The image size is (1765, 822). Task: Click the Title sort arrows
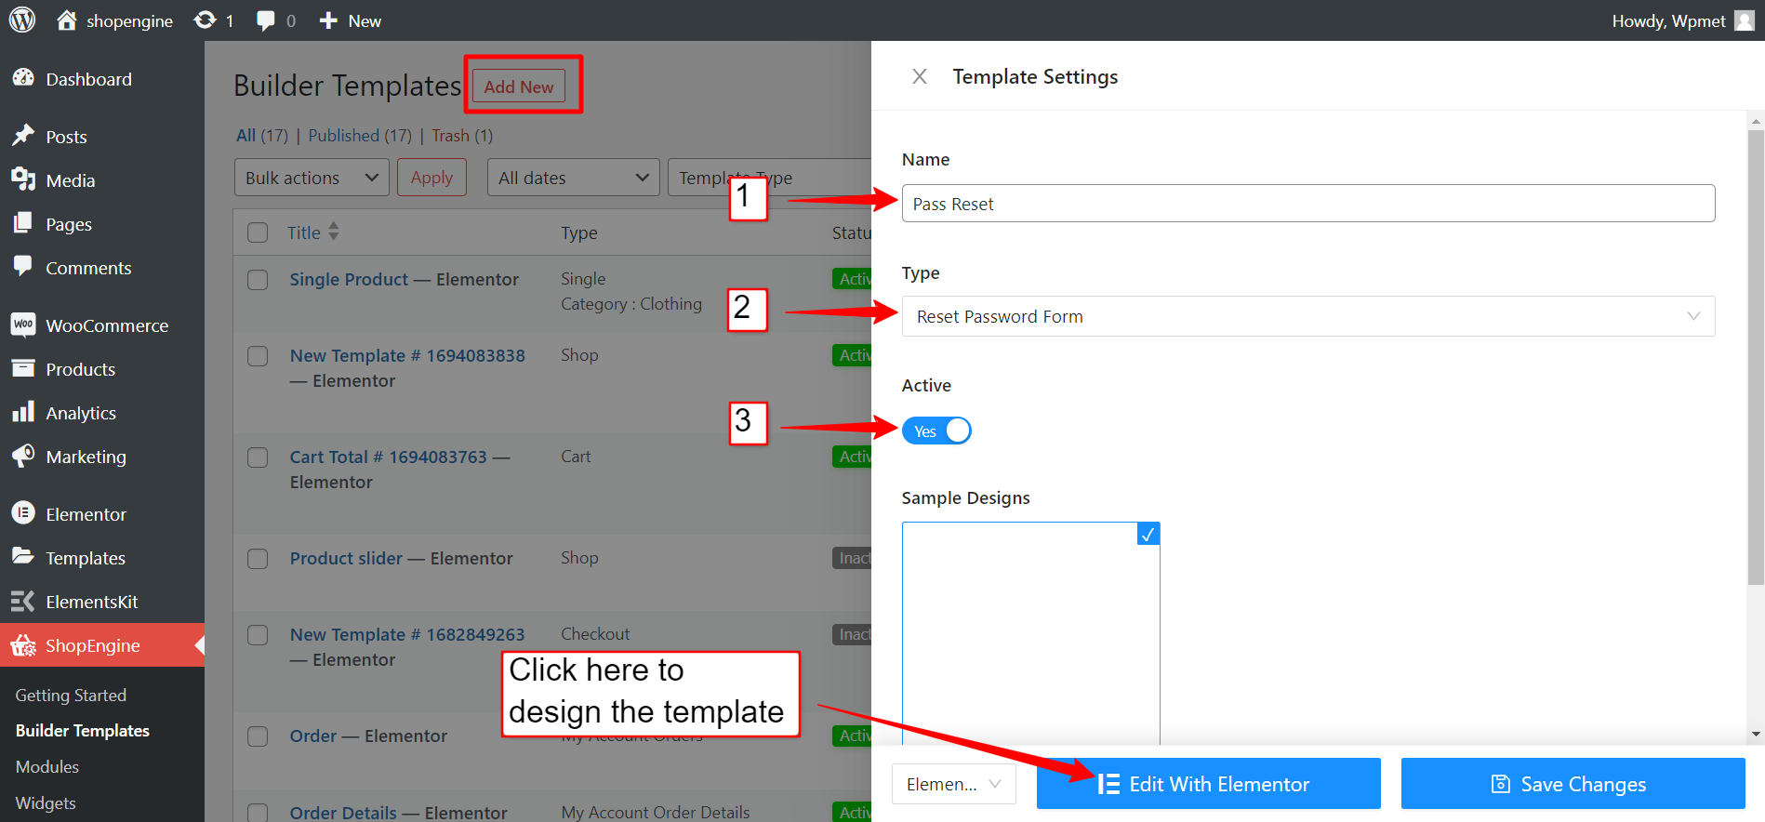[x=334, y=232]
